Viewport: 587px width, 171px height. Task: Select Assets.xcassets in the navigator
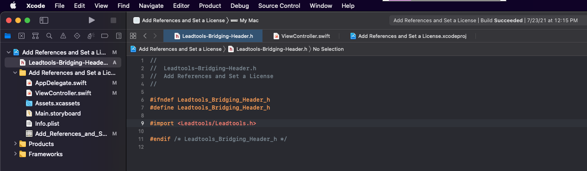pyautogui.click(x=63, y=103)
